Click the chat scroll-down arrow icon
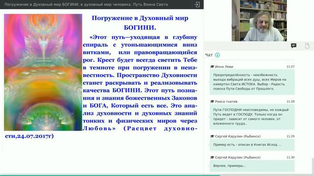The width and height of the screenshot is (314, 176). pos(217,55)
